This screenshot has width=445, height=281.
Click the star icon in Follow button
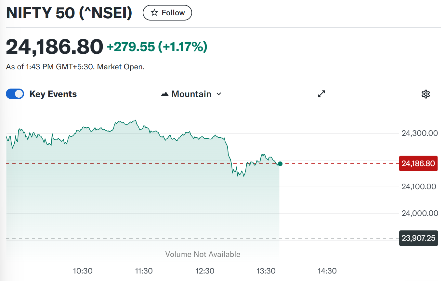[155, 13]
